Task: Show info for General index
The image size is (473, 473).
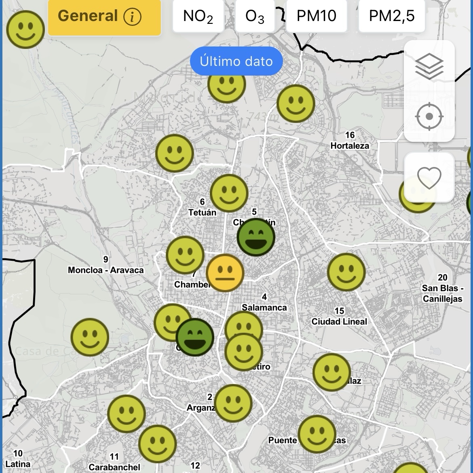Action: 132,17
